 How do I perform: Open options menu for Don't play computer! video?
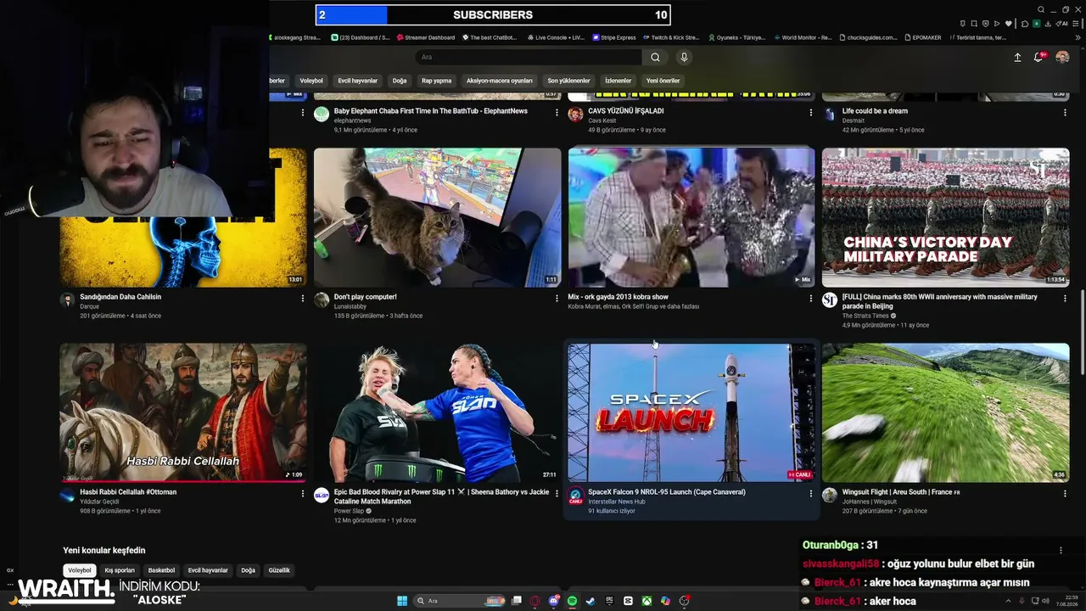pyautogui.click(x=557, y=298)
